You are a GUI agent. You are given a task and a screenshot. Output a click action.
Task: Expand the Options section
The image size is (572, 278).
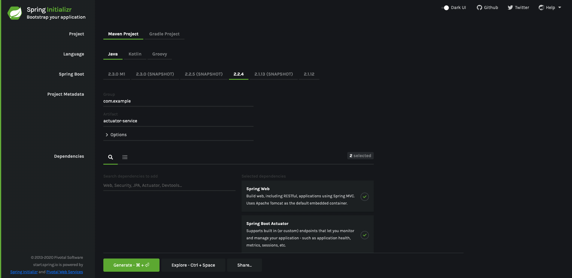(x=178, y=135)
